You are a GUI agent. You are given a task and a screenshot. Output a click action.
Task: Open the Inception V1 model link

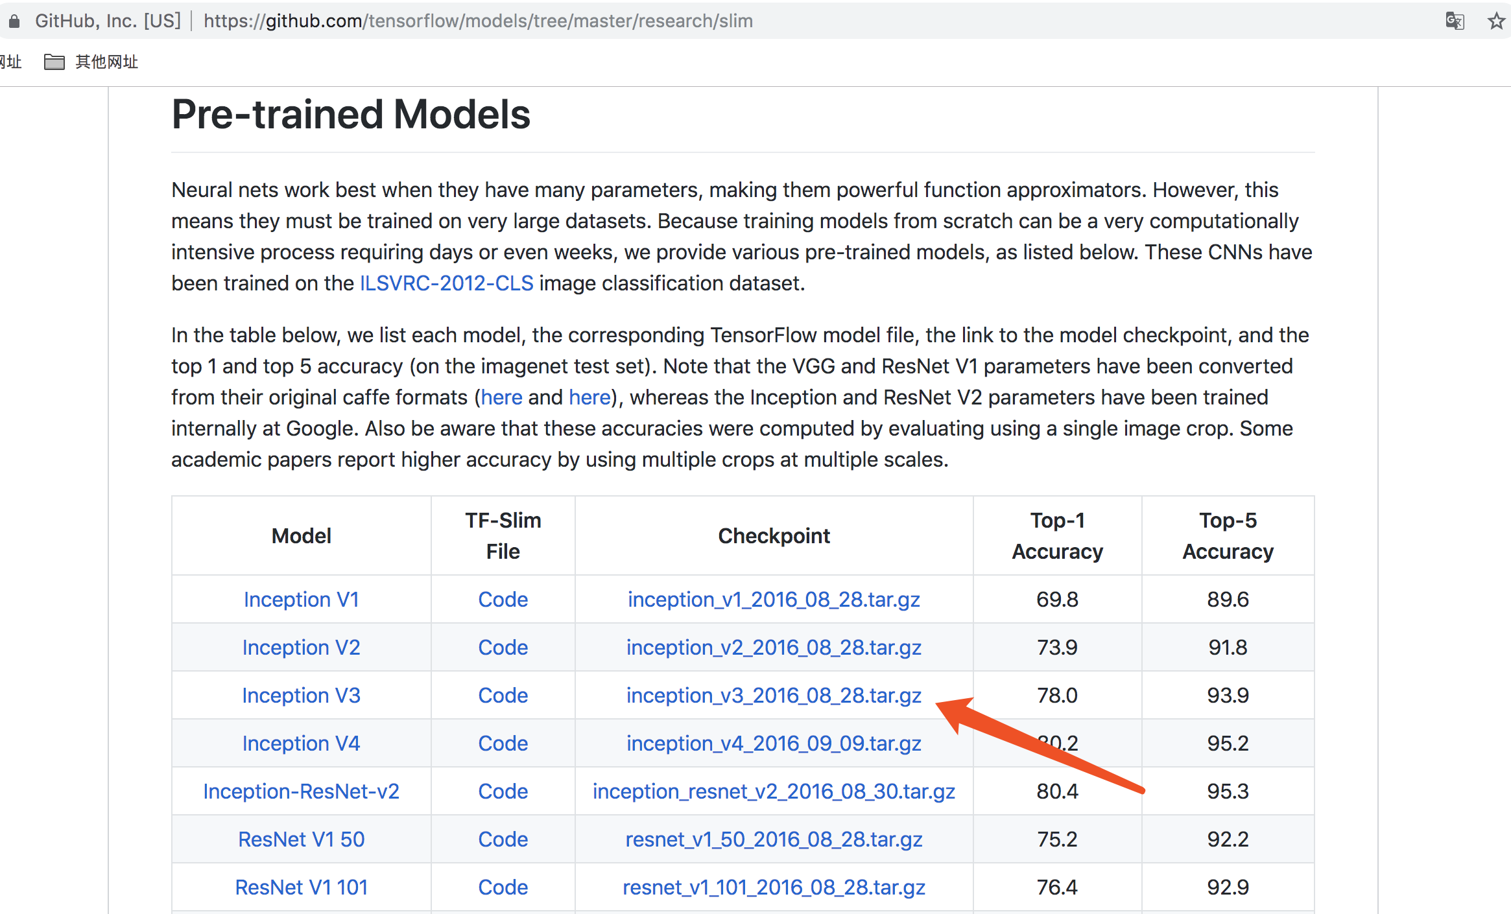tap(301, 600)
